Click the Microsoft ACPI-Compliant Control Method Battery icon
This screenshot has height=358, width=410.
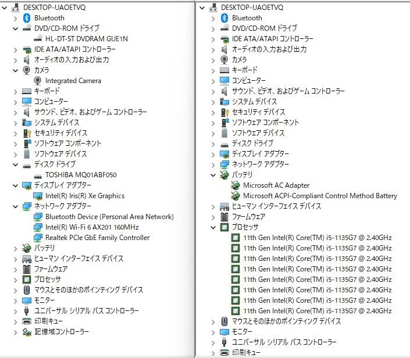pos(236,196)
